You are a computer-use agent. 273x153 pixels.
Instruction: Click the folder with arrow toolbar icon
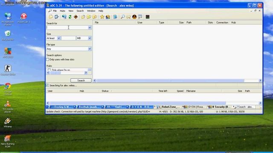click(83, 17)
